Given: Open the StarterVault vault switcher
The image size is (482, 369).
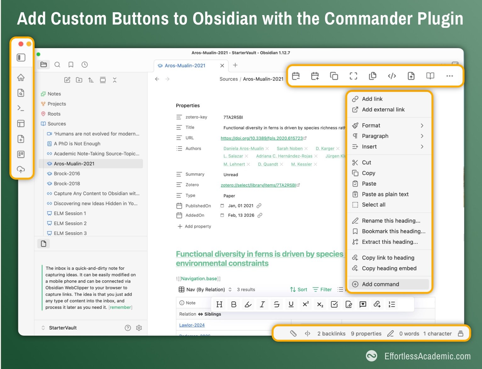Looking at the screenshot, I should tap(59, 328).
